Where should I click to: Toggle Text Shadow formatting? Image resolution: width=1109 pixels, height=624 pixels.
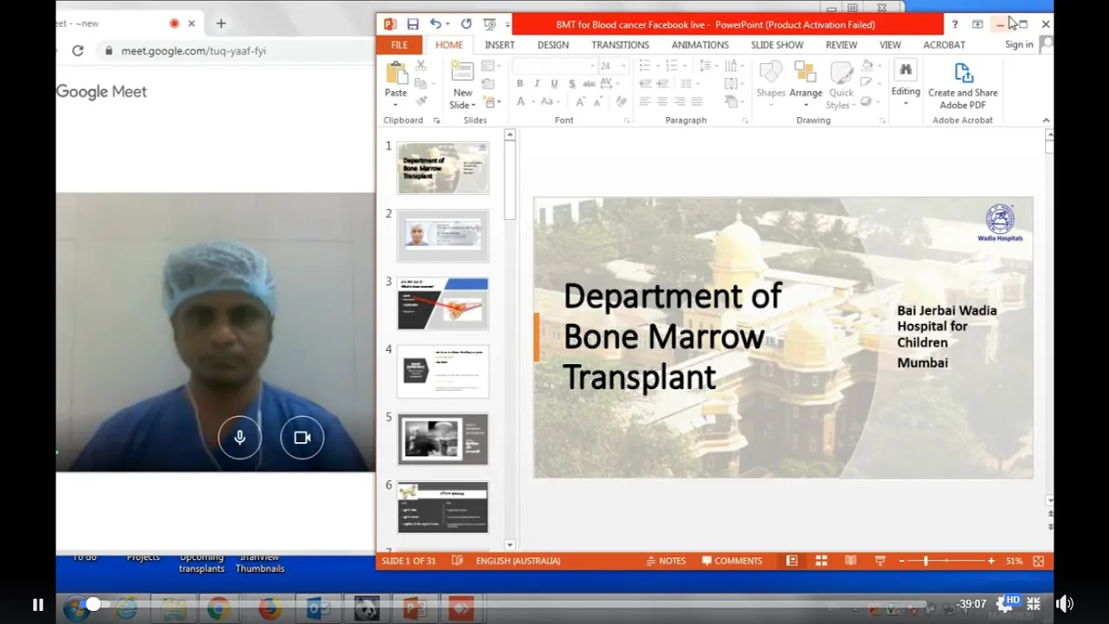point(572,83)
